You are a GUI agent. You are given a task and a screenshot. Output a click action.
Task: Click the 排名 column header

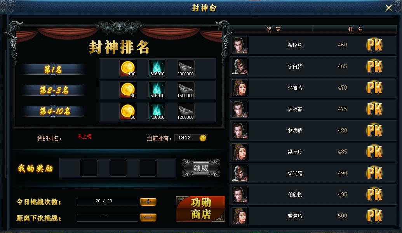(355, 30)
